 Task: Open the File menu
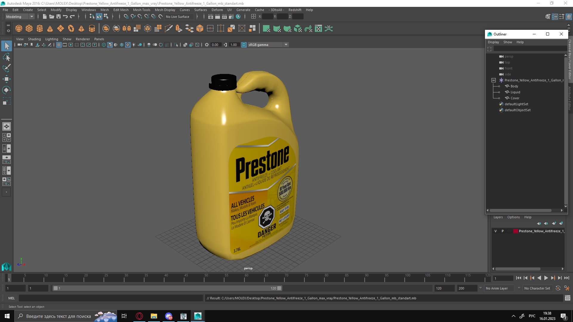5,10
